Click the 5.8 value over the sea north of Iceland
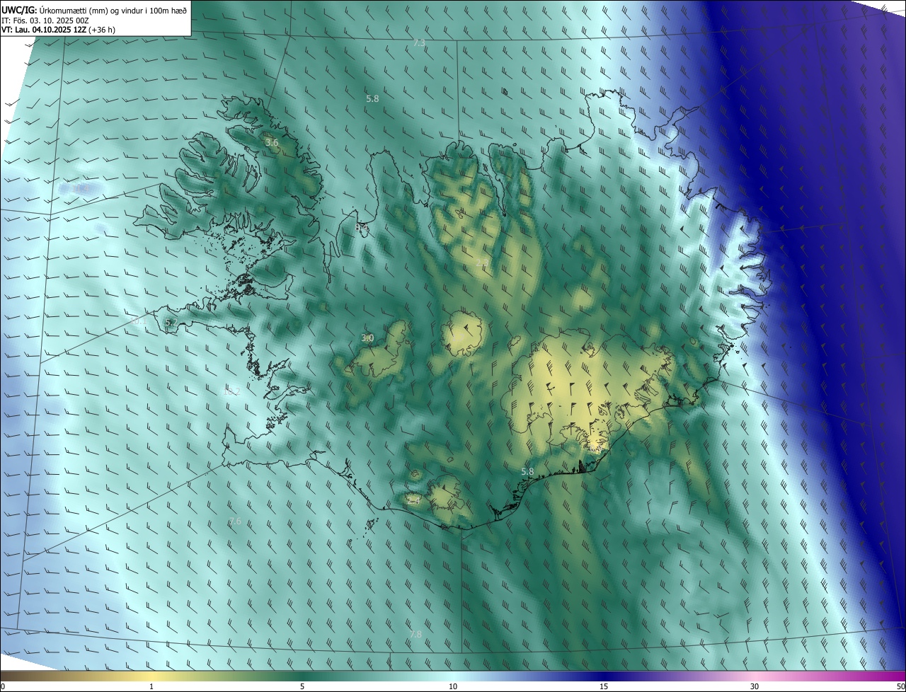The image size is (906, 692). coord(372,99)
